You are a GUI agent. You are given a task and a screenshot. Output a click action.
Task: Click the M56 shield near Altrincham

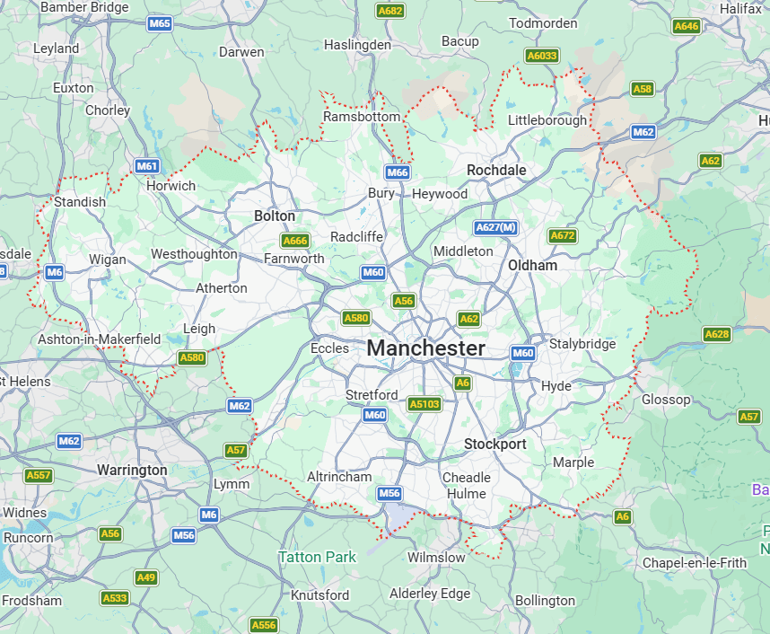389,493
